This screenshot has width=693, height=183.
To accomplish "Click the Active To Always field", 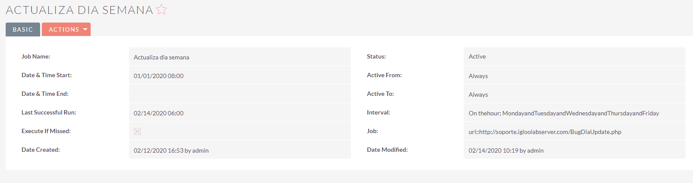I will [574, 94].
